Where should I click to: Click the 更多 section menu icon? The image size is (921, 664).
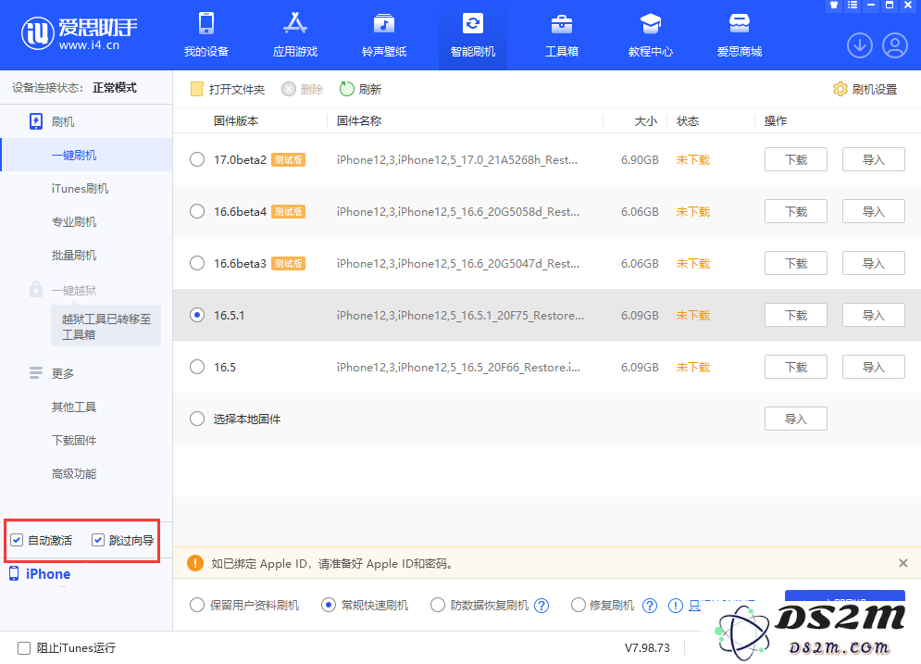pos(36,373)
